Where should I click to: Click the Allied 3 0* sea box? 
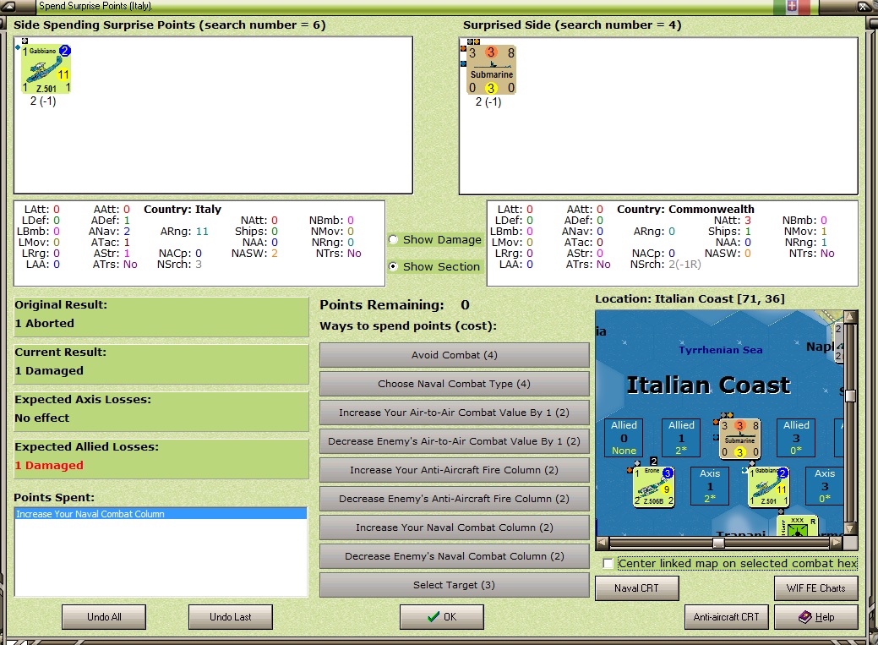tap(796, 437)
